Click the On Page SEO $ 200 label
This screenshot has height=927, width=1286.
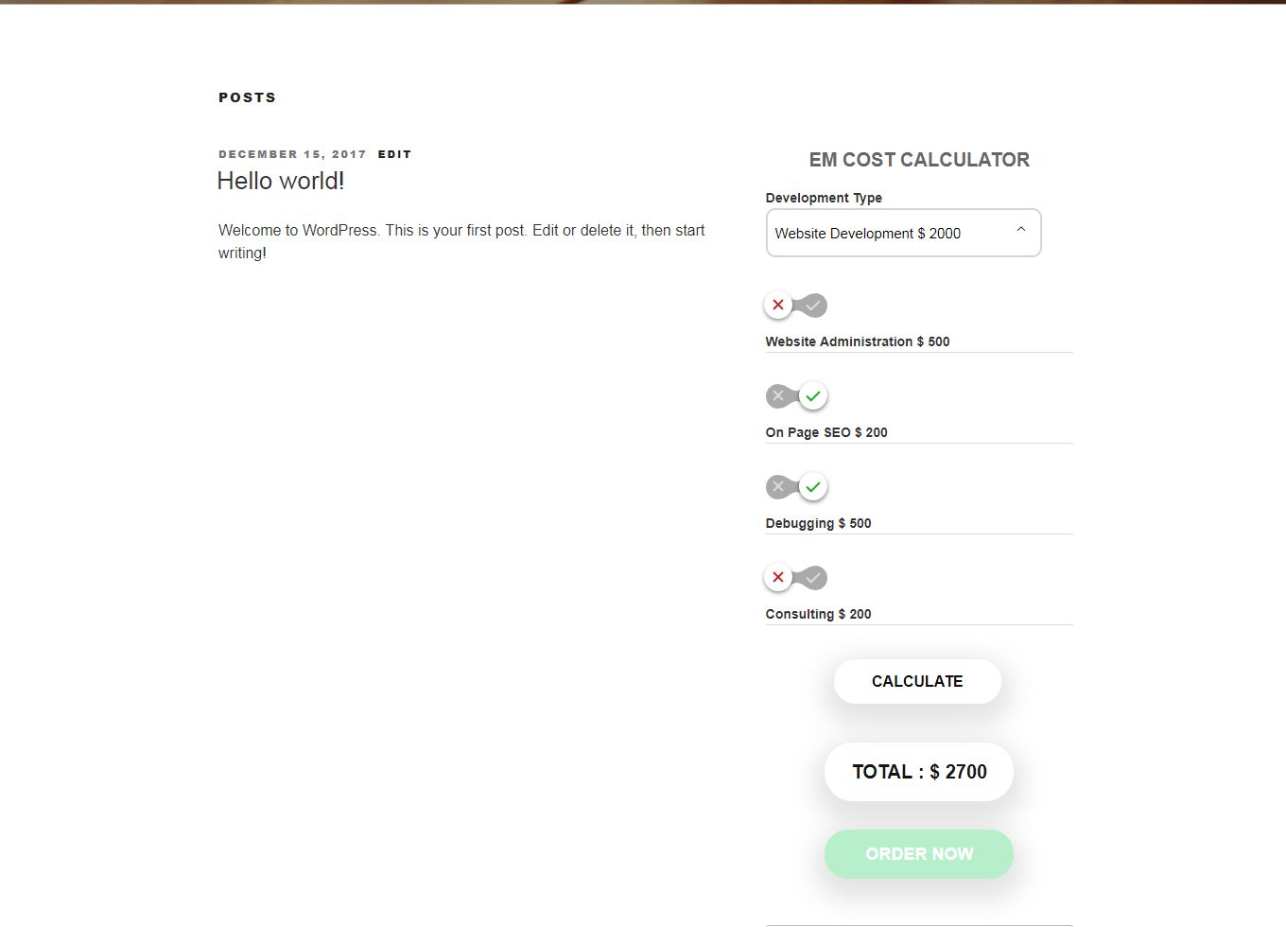[x=826, y=432]
